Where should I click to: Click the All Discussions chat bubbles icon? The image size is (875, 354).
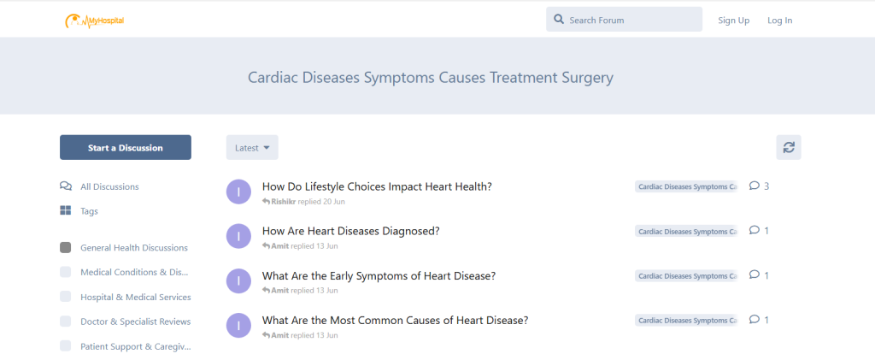(66, 186)
